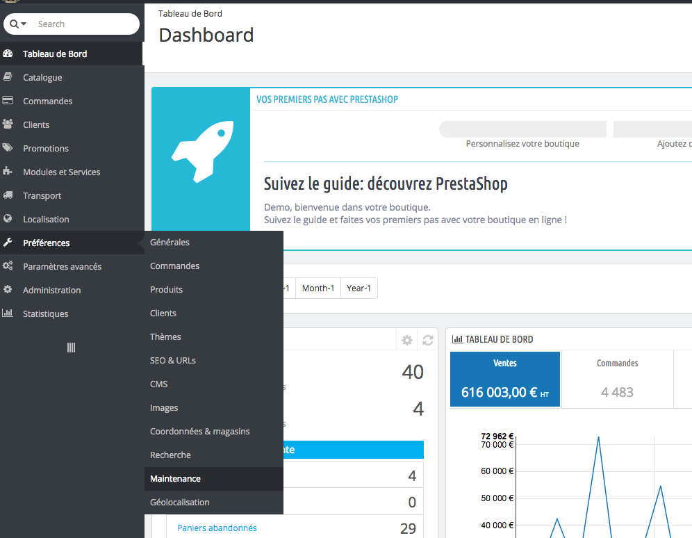Click the Transport truck icon
692x538 pixels.
tap(8, 195)
